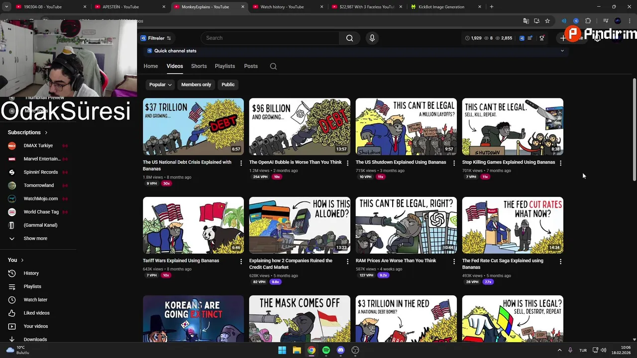
Task: Open Koreans Are Going Extinct thumbnail
Action: click(x=193, y=319)
